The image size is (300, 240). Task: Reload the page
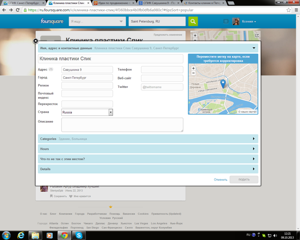18,10
